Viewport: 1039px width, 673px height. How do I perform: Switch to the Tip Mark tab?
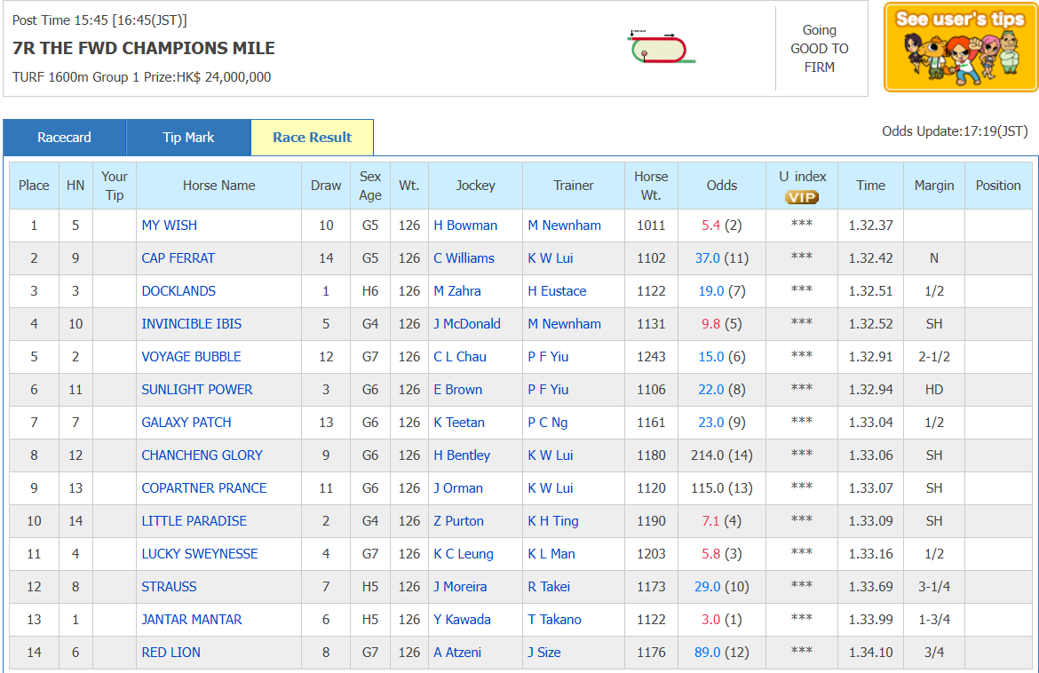click(188, 137)
